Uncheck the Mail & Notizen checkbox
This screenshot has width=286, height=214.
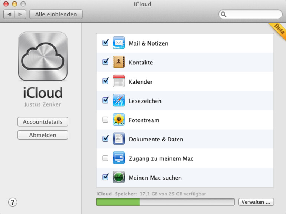click(x=105, y=43)
